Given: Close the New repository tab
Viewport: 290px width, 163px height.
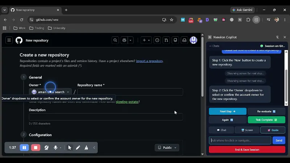Looking at the screenshot, I should tap(58, 10).
